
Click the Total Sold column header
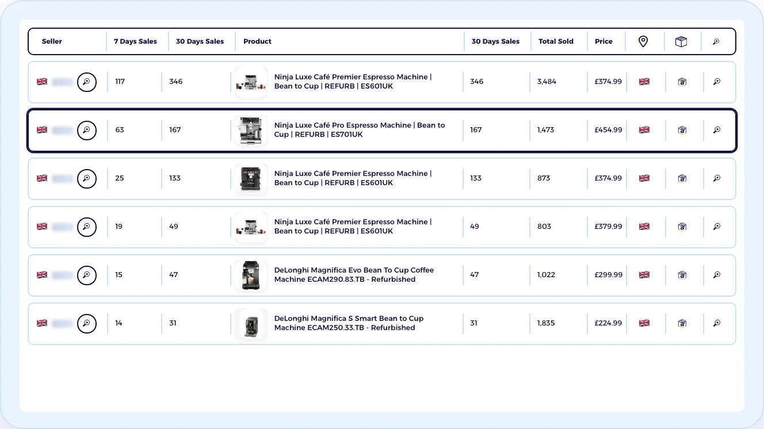(556, 41)
